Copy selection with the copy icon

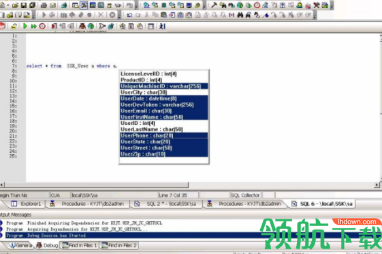point(155,16)
